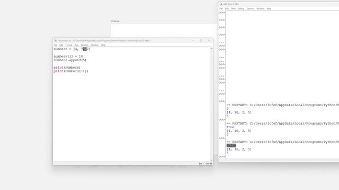The image size is (339, 190).
Task: Open the Edit menu in IDLE Shell
Action: pyautogui.click(x=227, y=8)
